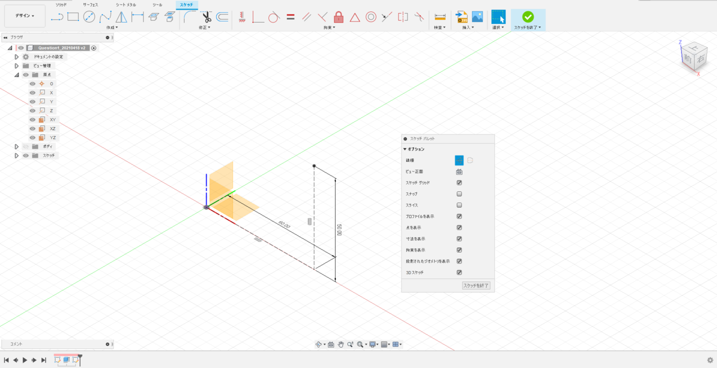
Task: Expand the Document Settings (ドキュメントの設定) node
Action: pos(17,57)
